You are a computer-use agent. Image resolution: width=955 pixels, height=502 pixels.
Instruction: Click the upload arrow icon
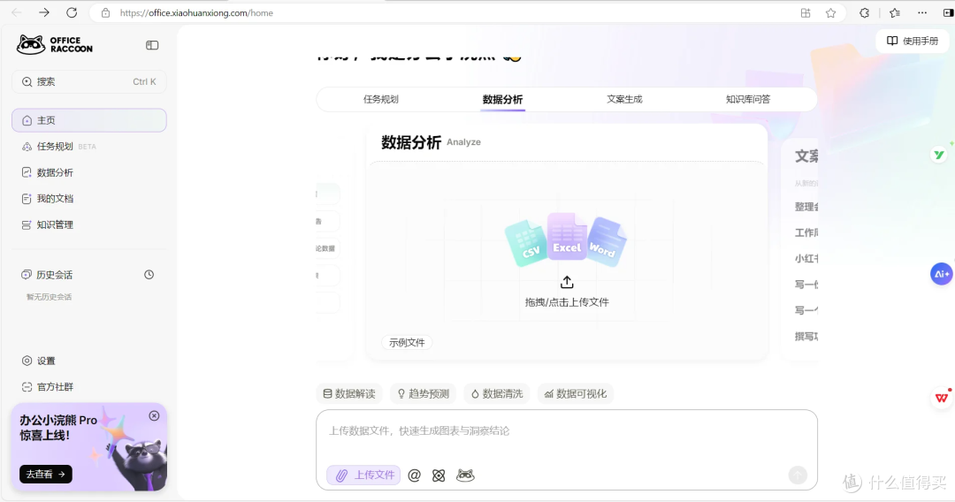click(x=567, y=282)
